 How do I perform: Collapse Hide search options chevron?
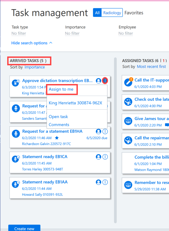pos(51,43)
